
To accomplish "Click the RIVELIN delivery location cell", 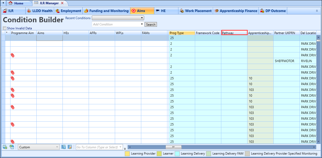I will [308, 61].
